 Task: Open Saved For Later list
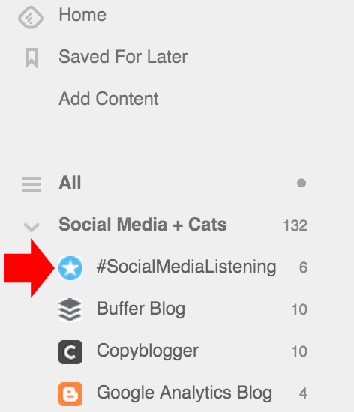(x=123, y=57)
